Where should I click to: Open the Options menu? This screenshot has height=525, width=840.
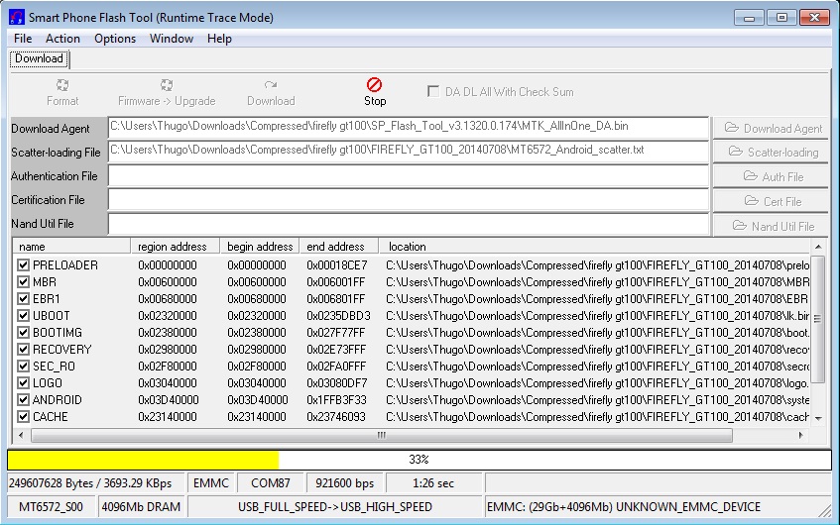click(115, 39)
